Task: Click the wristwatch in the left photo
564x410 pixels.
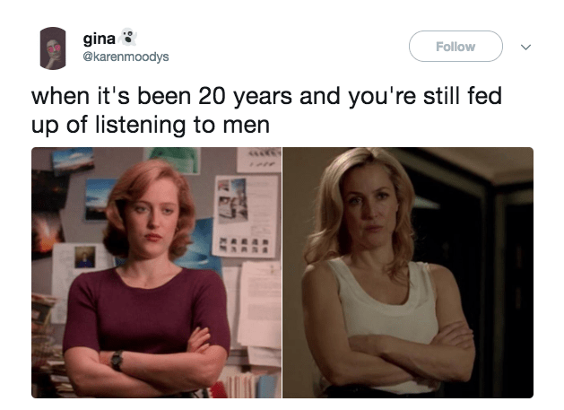Action: tap(117, 361)
